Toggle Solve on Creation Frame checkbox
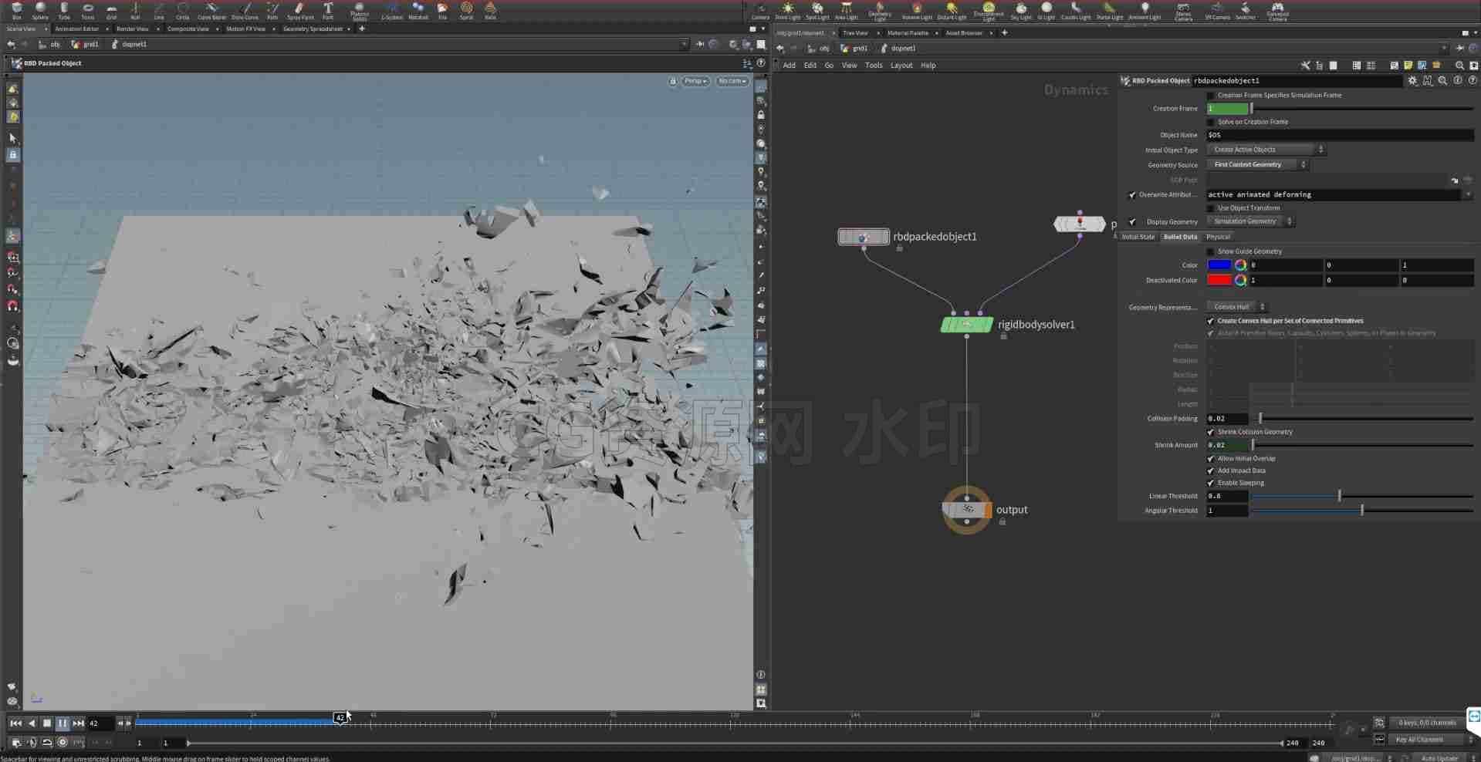 point(1210,122)
